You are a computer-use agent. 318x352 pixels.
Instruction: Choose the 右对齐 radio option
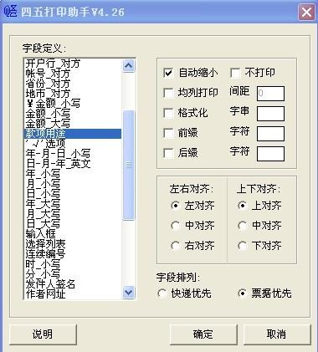[176, 246]
